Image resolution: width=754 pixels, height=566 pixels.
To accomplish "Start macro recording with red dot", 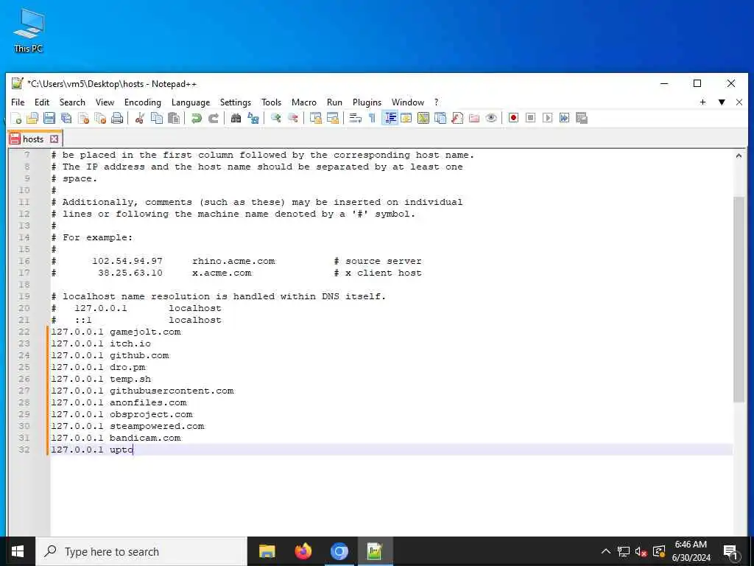I will coord(513,118).
